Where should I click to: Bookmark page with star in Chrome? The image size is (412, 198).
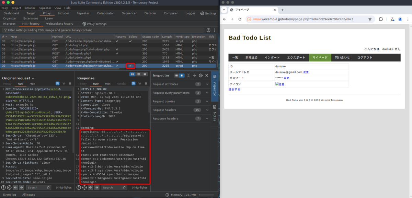(x=370, y=19)
